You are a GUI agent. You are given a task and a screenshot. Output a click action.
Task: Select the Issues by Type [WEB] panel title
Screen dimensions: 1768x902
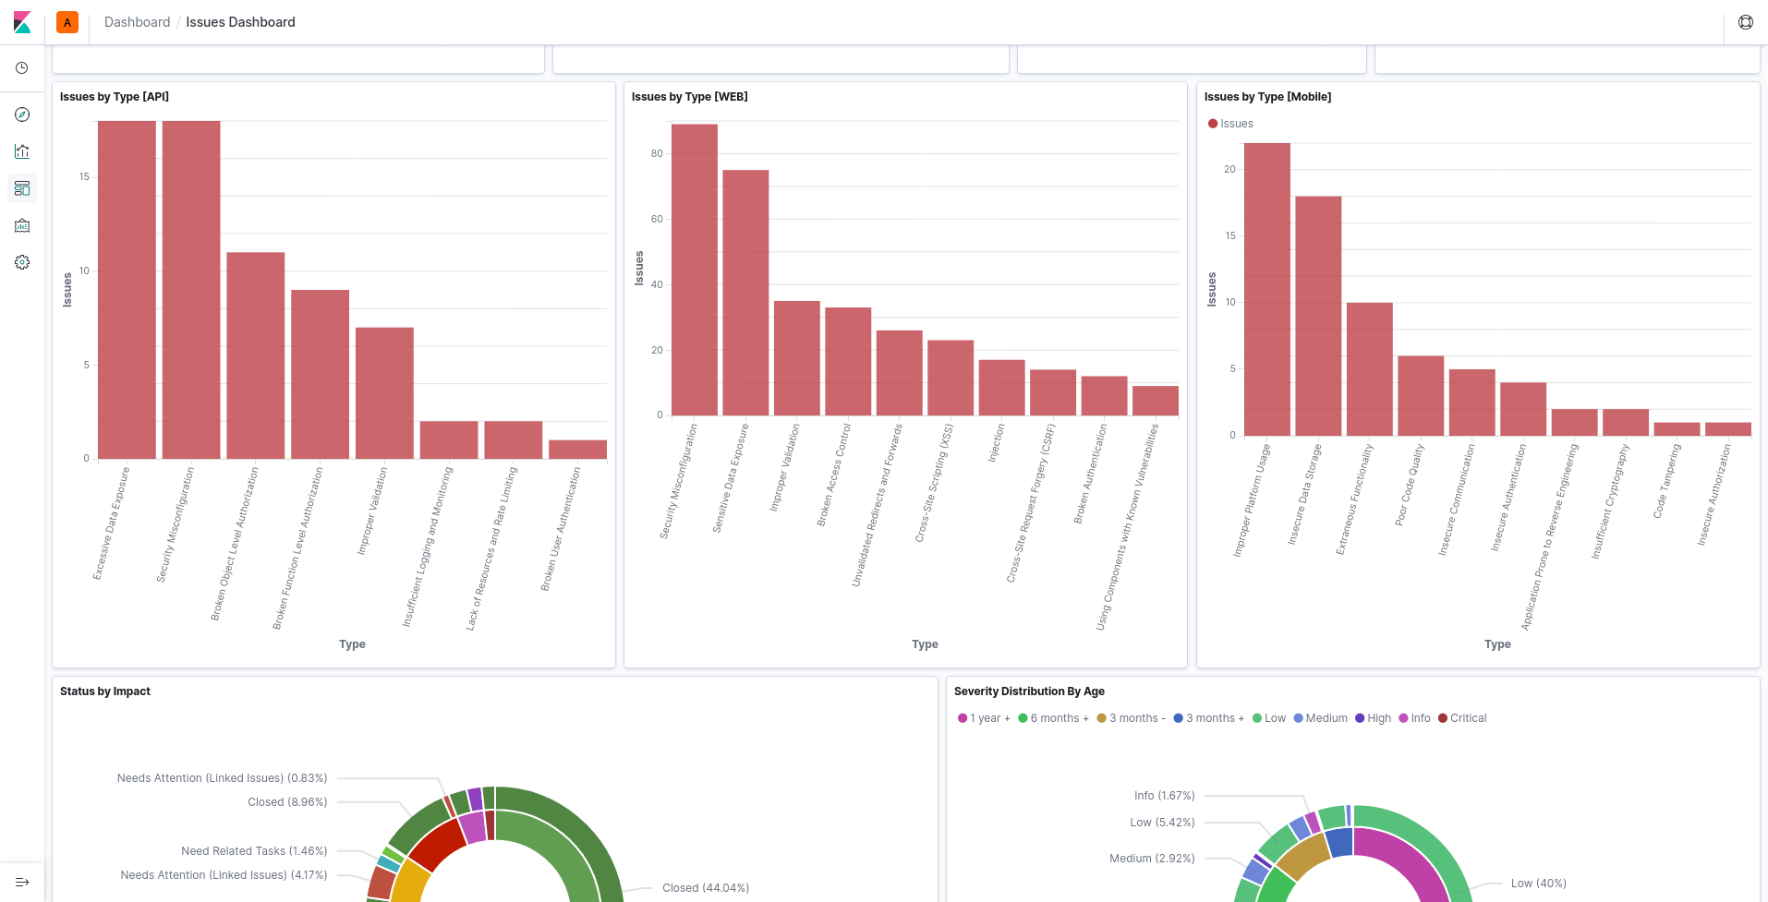point(690,97)
